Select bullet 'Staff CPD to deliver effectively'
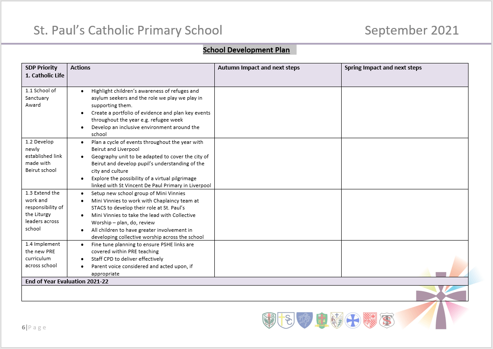The image size is (493, 349). tap(127, 259)
